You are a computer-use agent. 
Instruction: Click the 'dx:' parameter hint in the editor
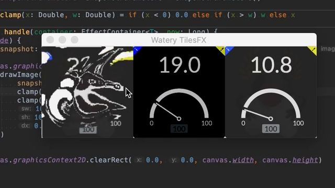(26, 125)
